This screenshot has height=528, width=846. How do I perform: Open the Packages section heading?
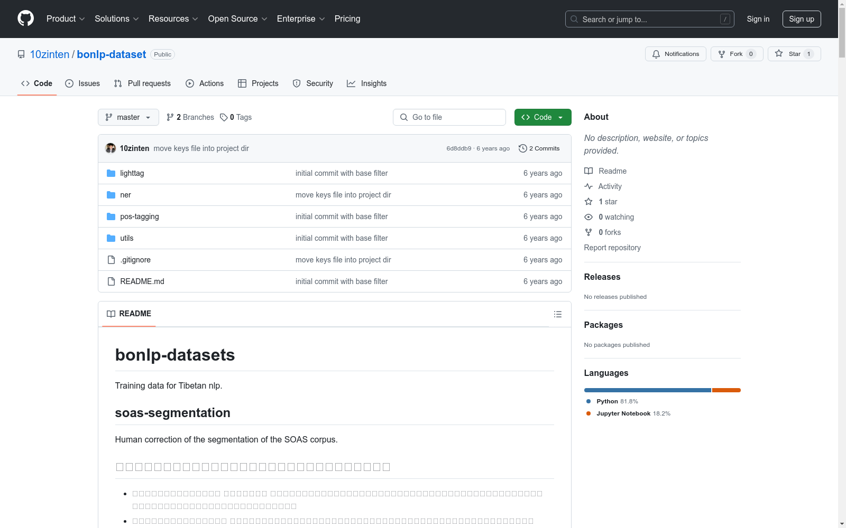[x=603, y=325]
